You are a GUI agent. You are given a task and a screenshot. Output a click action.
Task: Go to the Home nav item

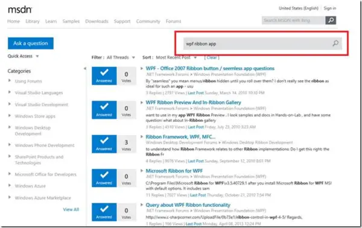(x=13, y=21)
